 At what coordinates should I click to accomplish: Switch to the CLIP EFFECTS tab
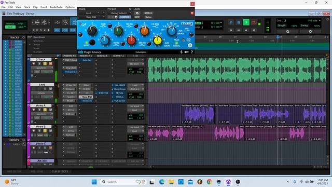60,171
